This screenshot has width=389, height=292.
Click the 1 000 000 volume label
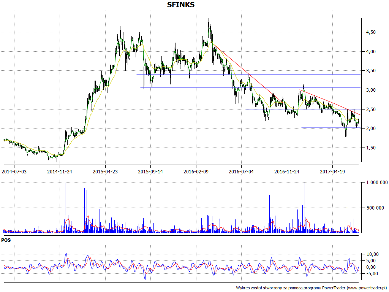[x=377, y=182]
